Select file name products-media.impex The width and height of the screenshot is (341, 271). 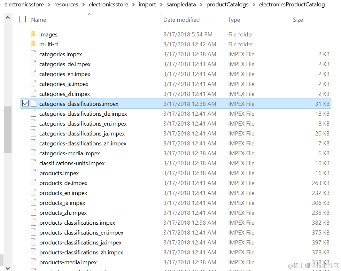click(68, 262)
